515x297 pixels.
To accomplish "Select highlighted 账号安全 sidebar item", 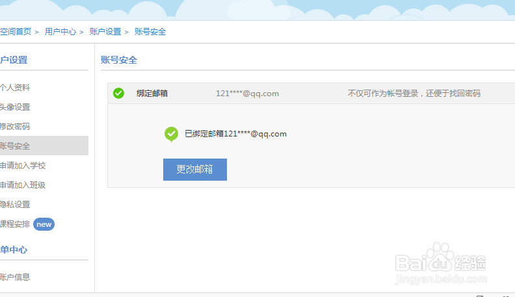I will [44, 146].
